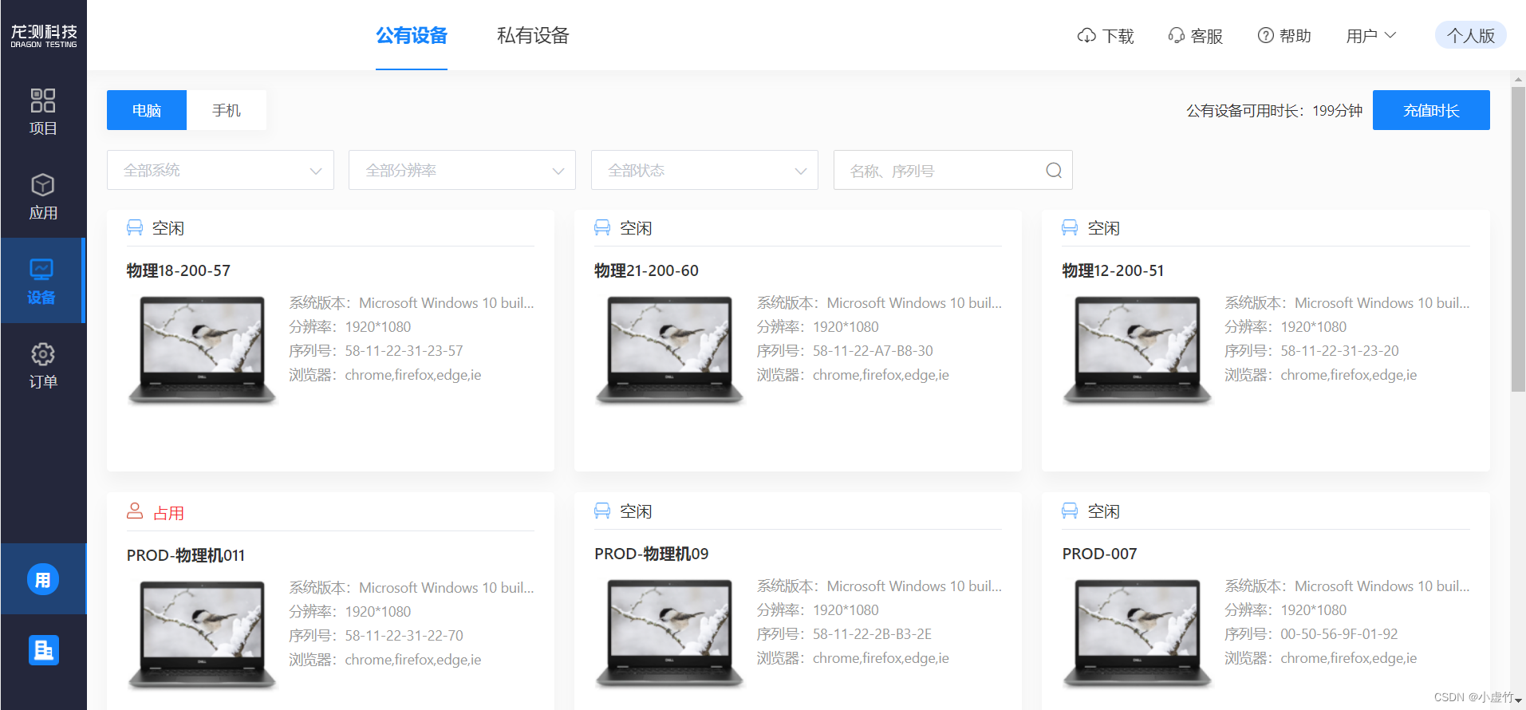This screenshot has width=1526, height=710.
Task: Click the idle status icon for 物理18-200-57
Action: (x=135, y=227)
